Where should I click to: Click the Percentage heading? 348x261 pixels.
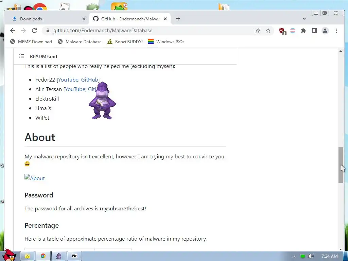pyautogui.click(x=42, y=226)
